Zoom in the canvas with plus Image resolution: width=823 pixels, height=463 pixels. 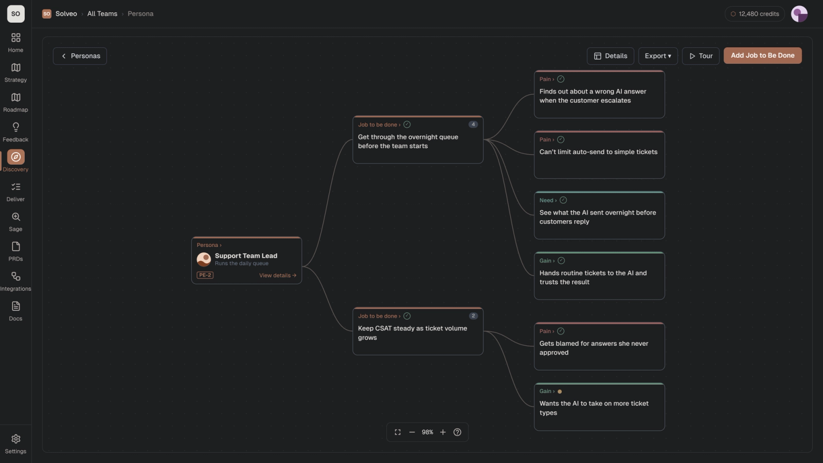(443, 432)
